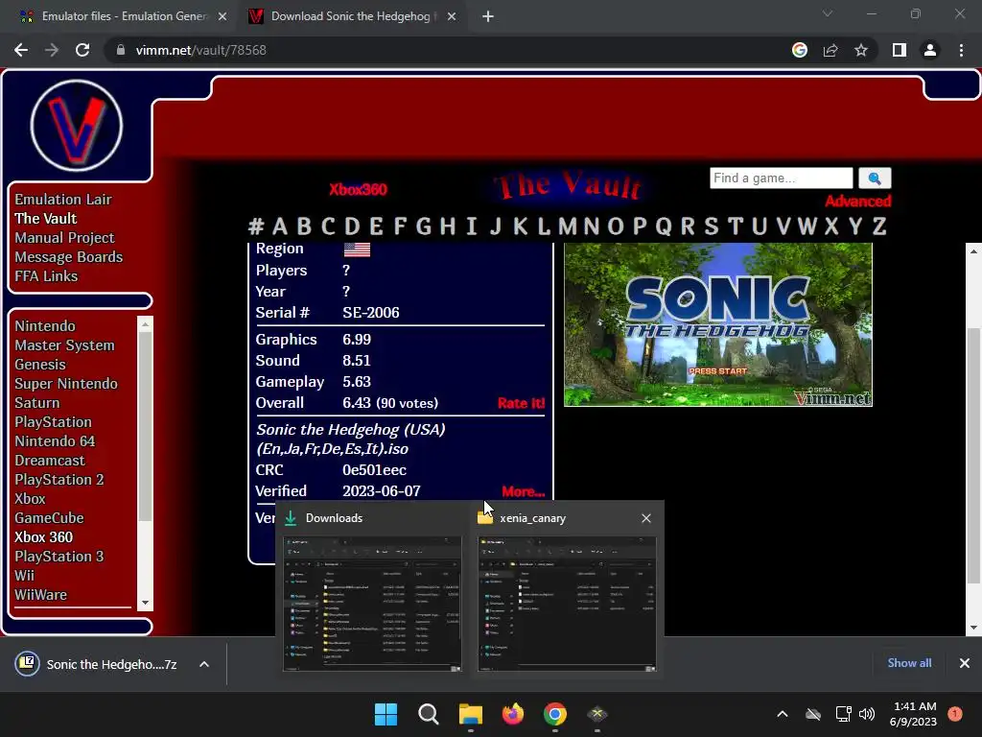Select PlayStation 2 in the systems list

pos(59,480)
